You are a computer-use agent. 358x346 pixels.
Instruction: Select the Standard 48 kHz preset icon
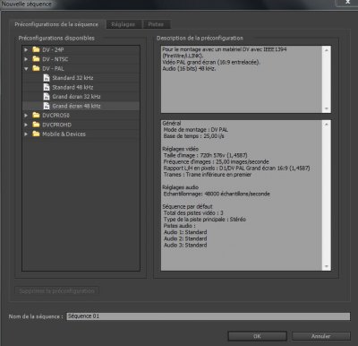(47, 87)
